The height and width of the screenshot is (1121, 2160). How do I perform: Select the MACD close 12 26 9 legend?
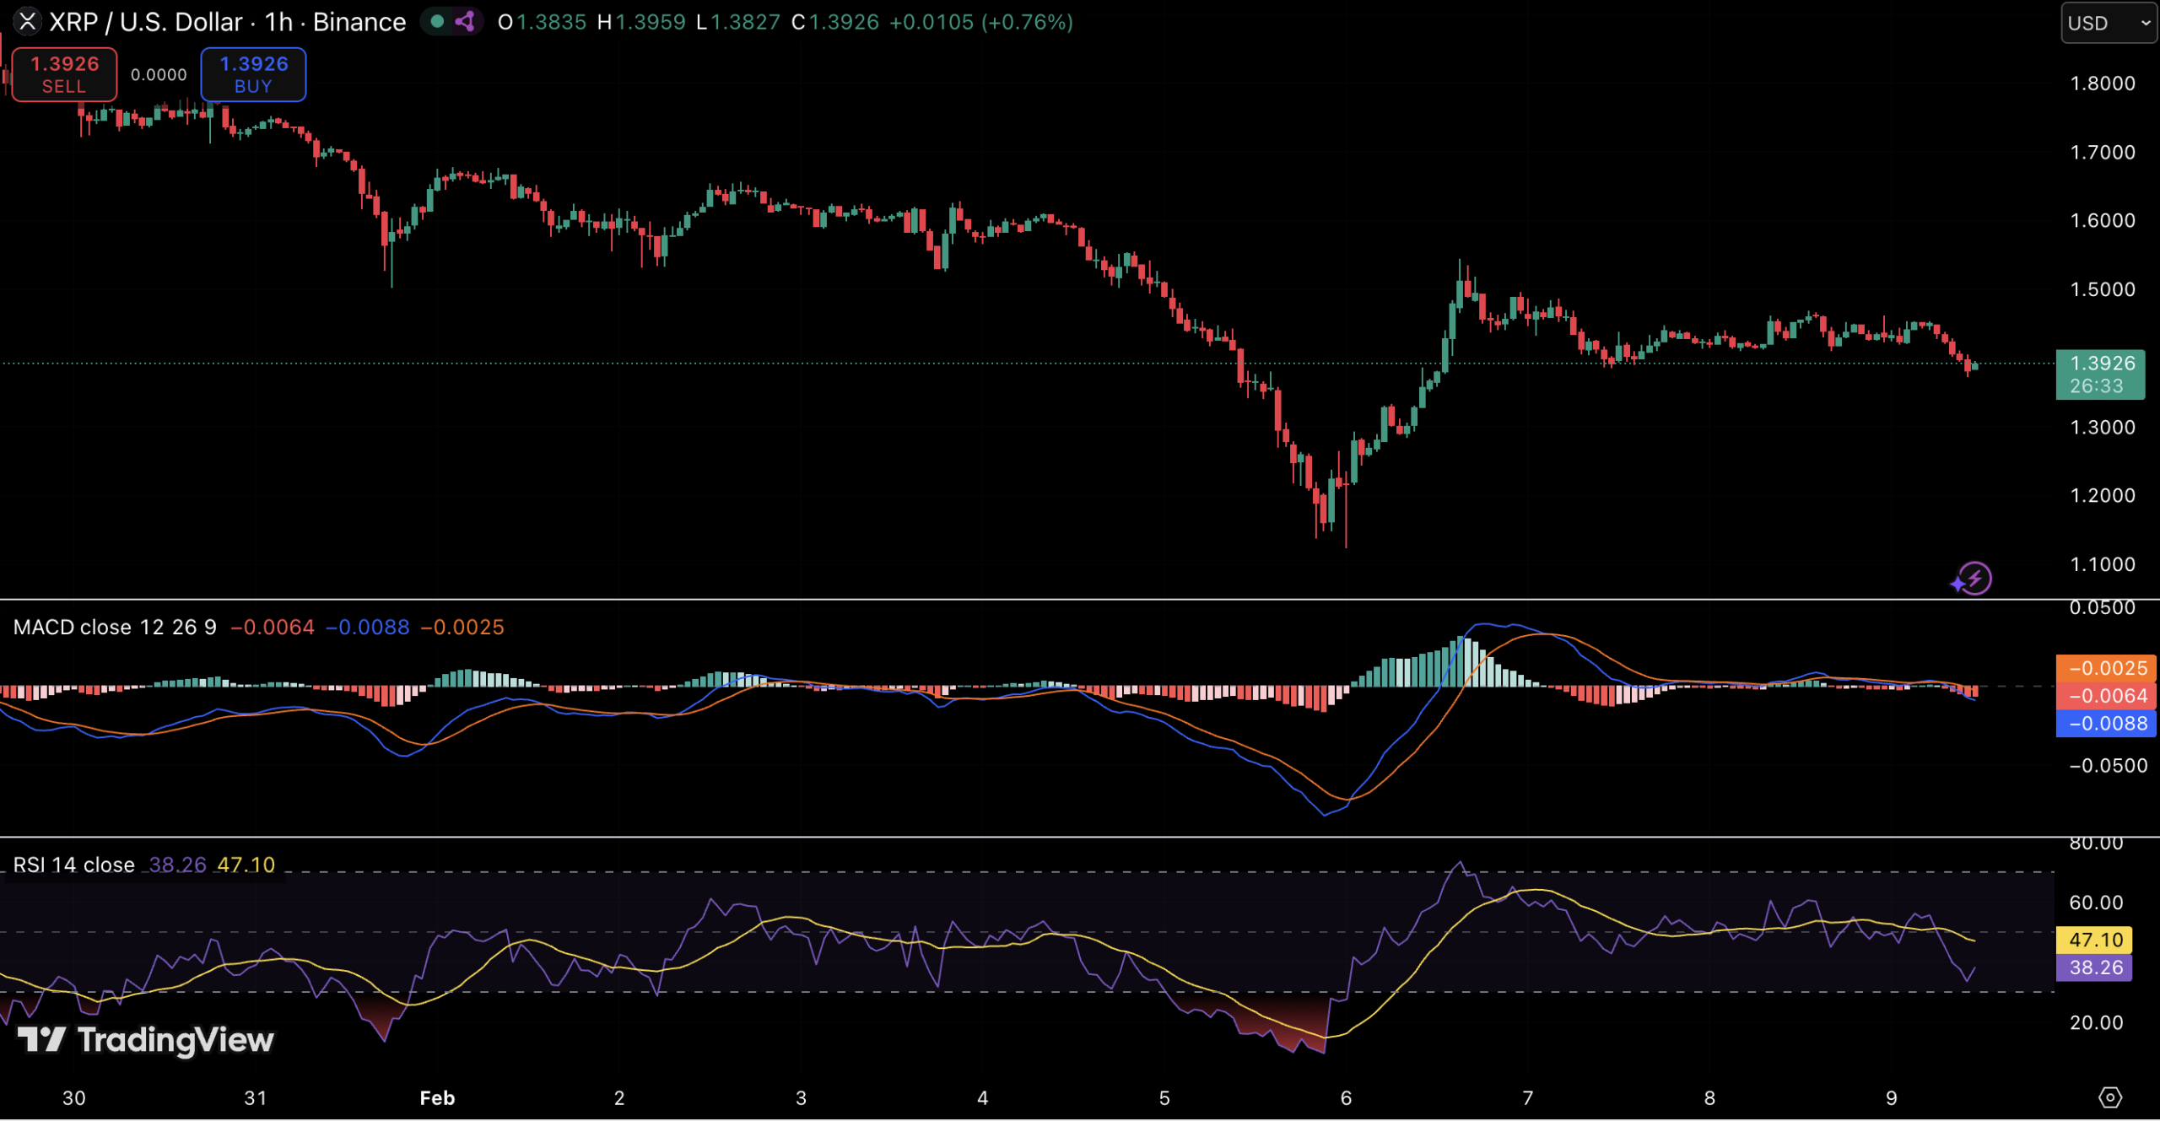pos(115,628)
